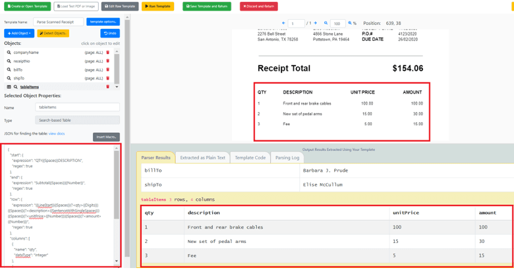Delete the companyName object with trash icon
The height and width of the screenshot is (270, 514).
click(x=108, y=52)
